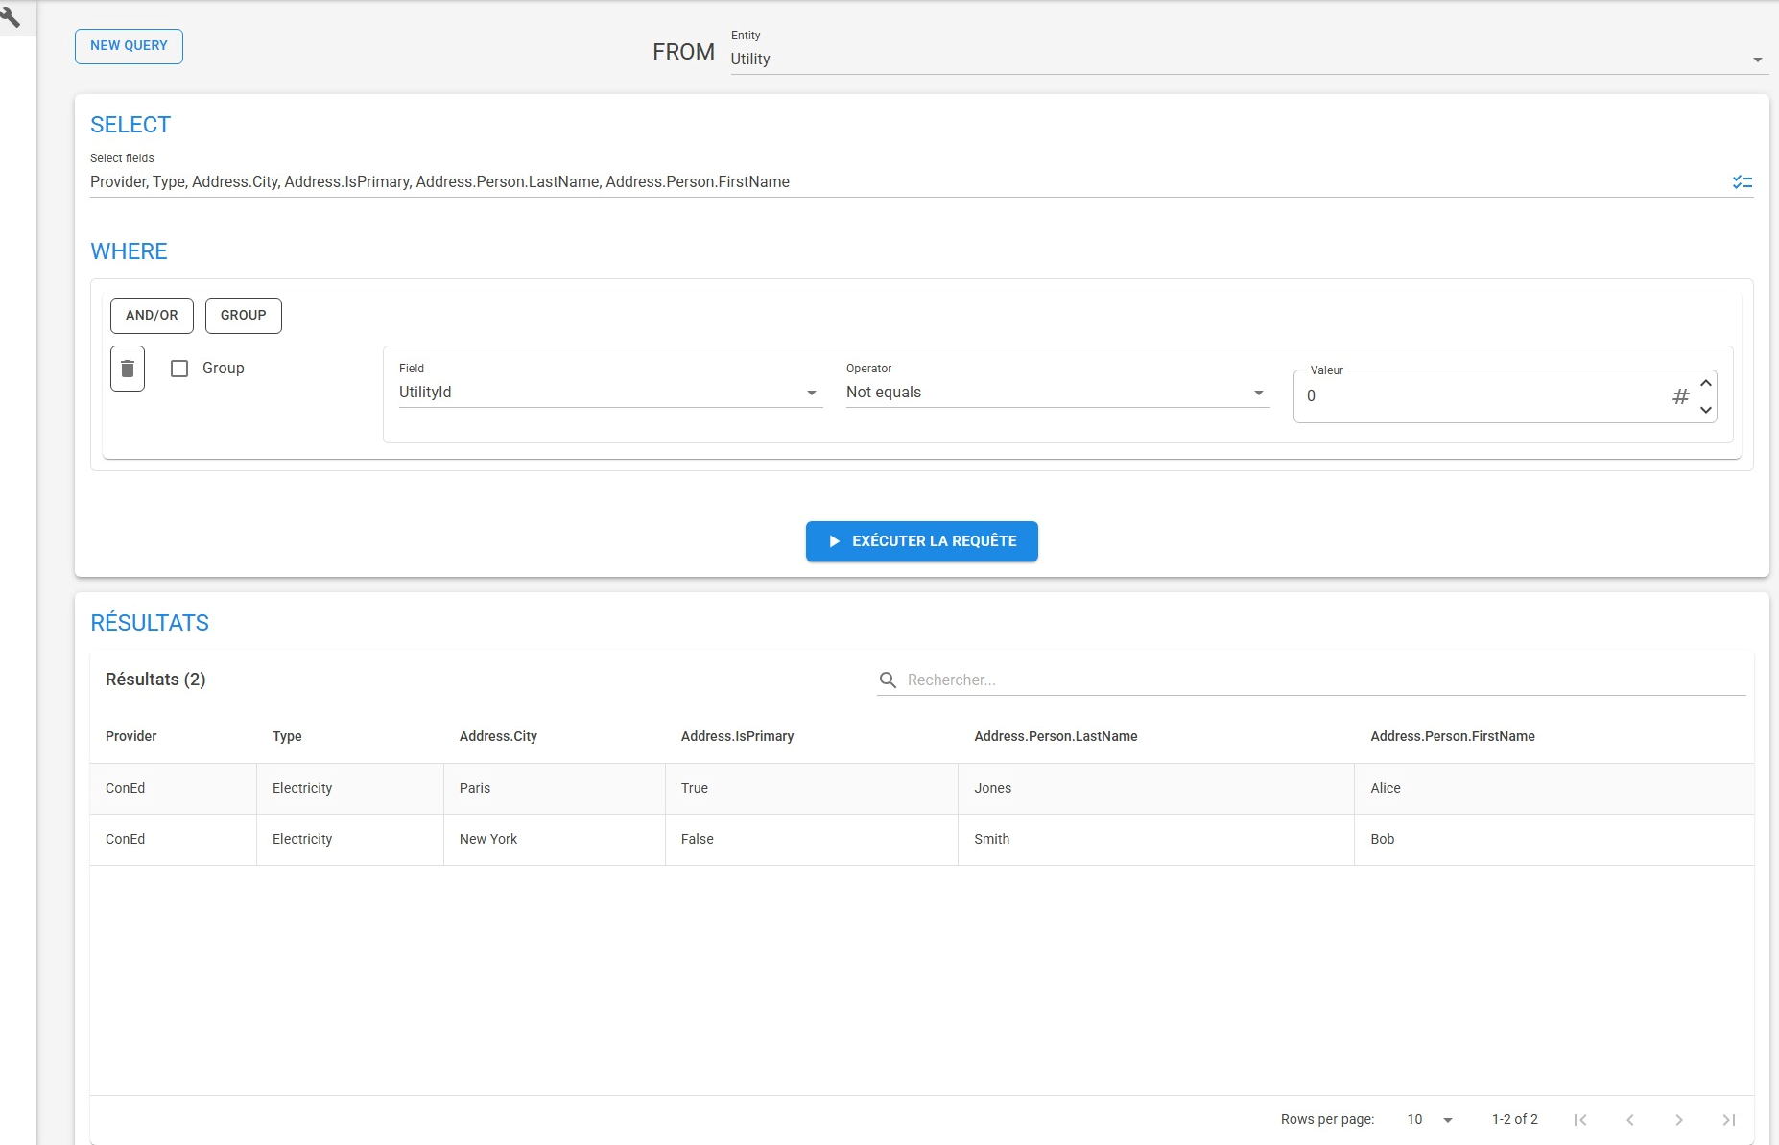Click the Smith last name cell
Screen dimensions: 1779x1145
tap(1156, 839)
